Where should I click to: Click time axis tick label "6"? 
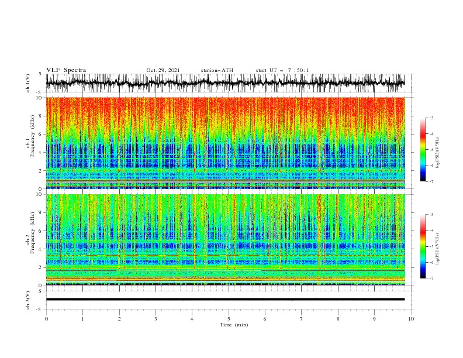pos(265,319)
